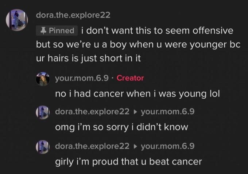
Task: Click the red Creator label
Action: (x=130, y=78)
